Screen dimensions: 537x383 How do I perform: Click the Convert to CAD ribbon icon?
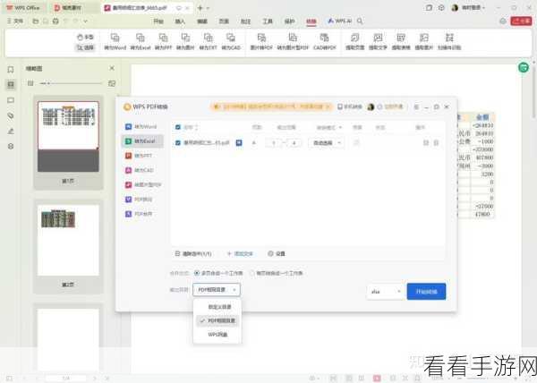click(231, 41)
